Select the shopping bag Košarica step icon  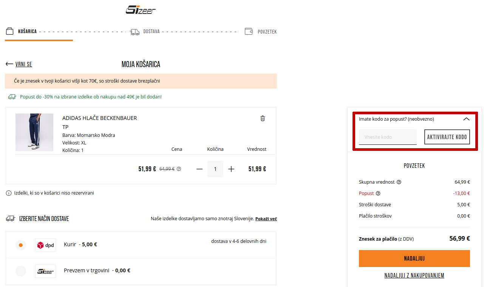point(10,31)
